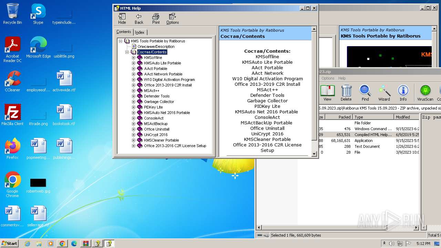Expand the KMSoffline tree node
The height and width of the screenshot is (248, 441).
click(133, 58)
